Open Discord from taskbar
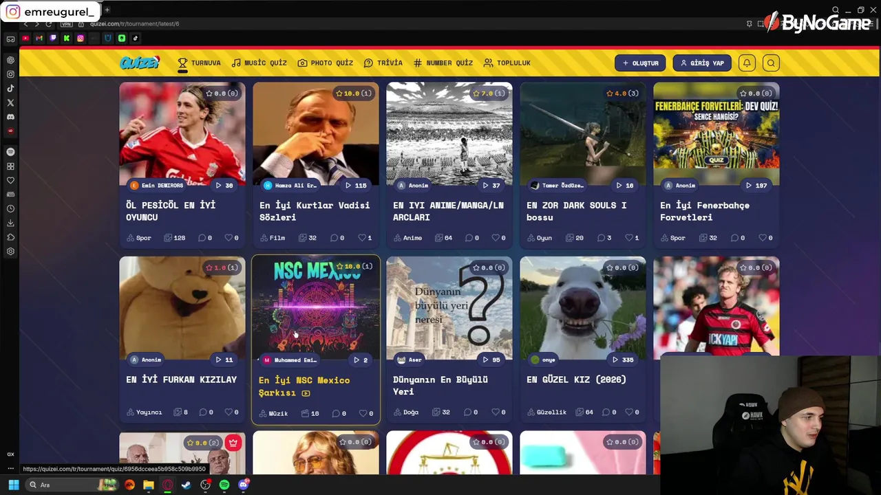Viewport: 881px width, 495px height. [x=243, y=485]
